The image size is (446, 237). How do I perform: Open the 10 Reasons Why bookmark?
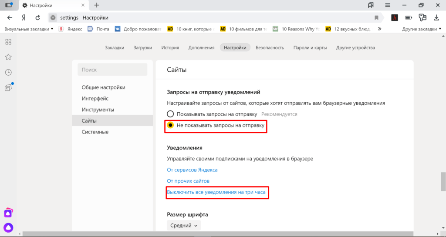[x=296, y=29]
